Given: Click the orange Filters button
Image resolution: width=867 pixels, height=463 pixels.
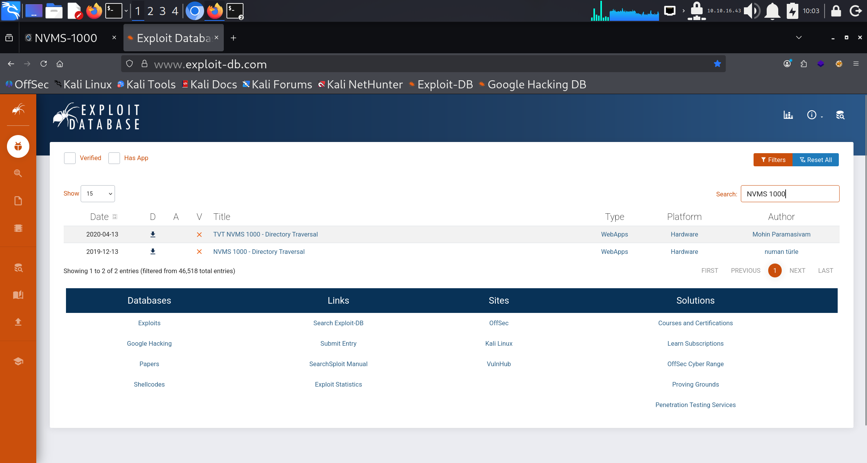Looking at the screenshot, I should pos(773,160).
